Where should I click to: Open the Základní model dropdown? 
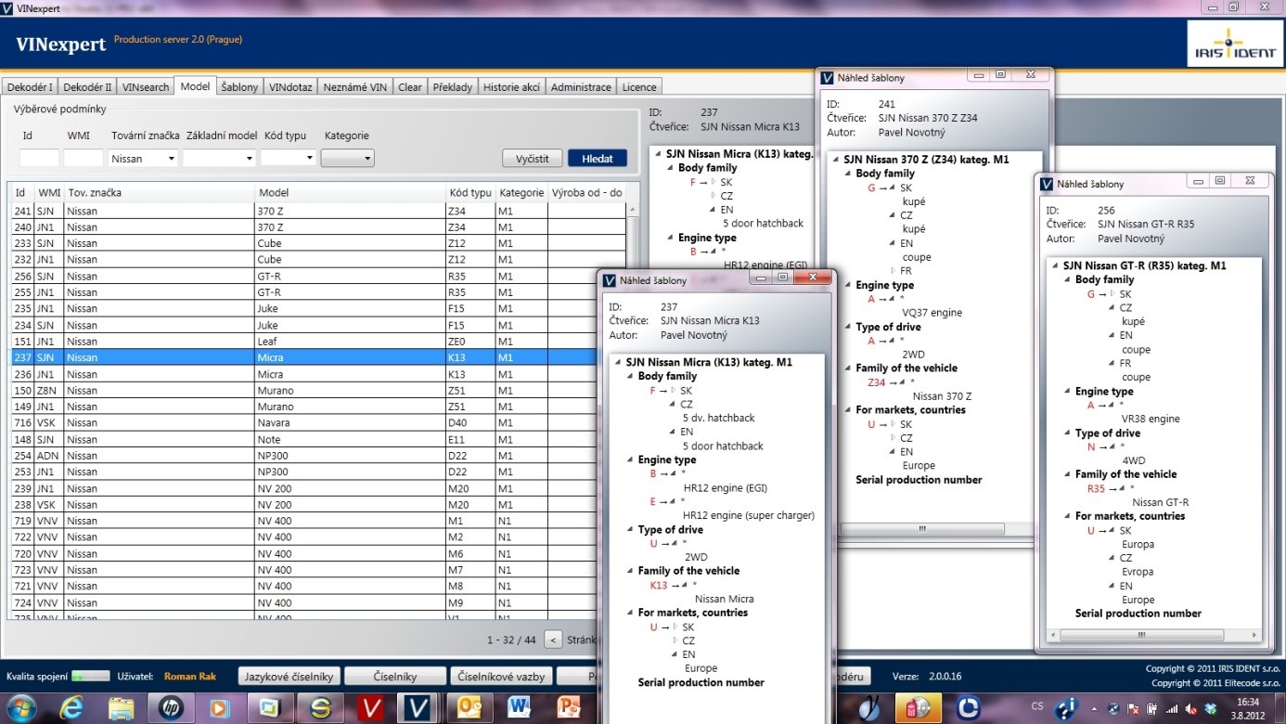(219, 159)
